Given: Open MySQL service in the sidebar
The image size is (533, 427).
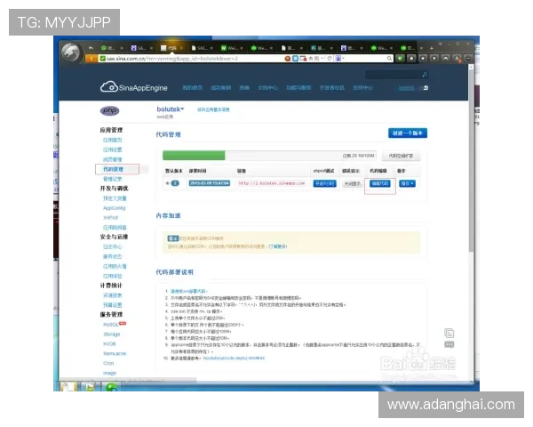Looking at the screenshot, I should coord(111,325).
